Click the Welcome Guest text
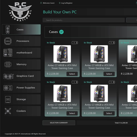The height and width of the screenshot is (137, 137). [x=48, y=3]
